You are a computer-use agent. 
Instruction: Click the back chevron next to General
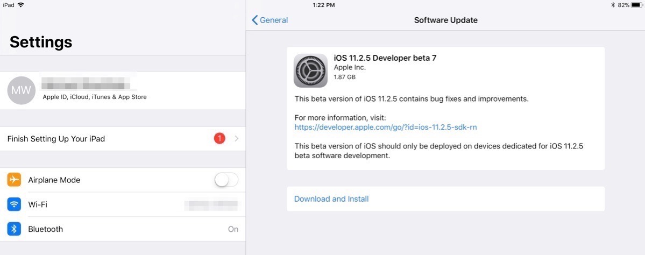click(x=254, y=20)
